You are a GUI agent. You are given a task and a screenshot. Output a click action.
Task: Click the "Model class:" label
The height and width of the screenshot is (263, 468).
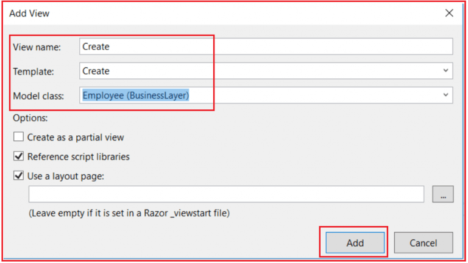38,96
